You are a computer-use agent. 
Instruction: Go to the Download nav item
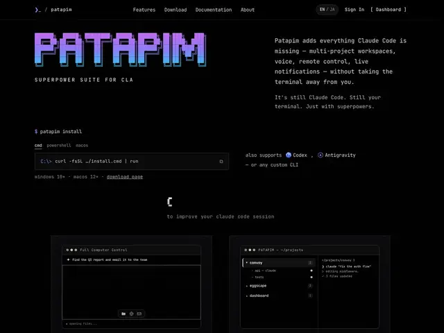pos(176,10)
